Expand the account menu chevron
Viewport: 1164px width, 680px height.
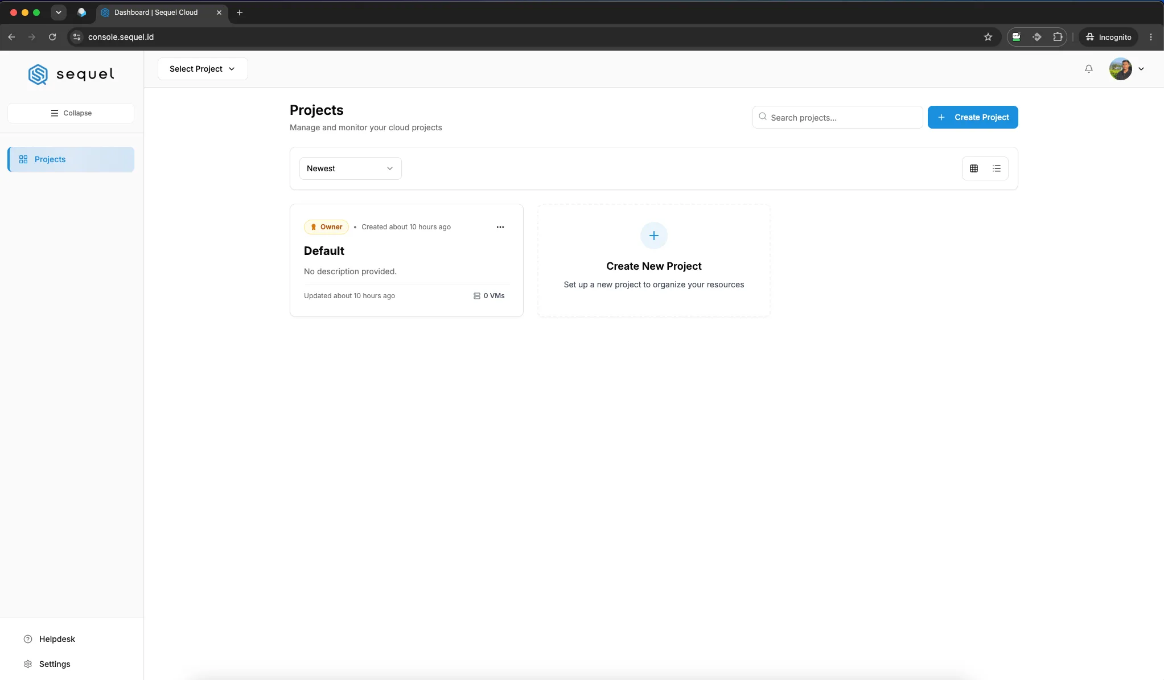[1141, 69]
